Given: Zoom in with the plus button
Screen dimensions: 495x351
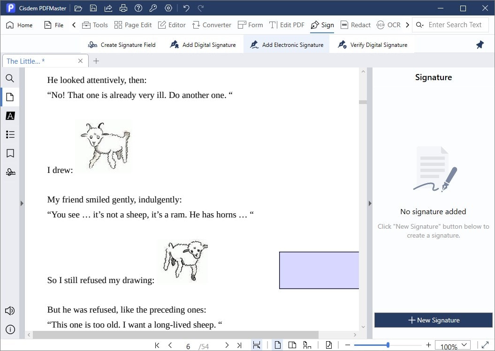Looking at the screenshot, I should 428,345.
